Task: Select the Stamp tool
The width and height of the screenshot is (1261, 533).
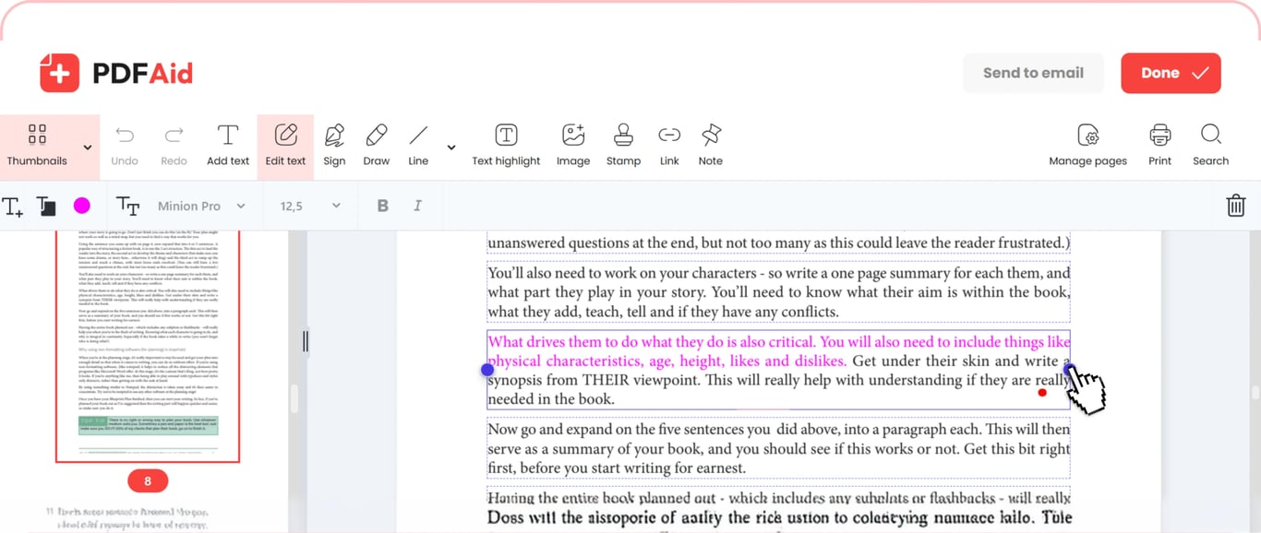Action: (x=623, y=146)
